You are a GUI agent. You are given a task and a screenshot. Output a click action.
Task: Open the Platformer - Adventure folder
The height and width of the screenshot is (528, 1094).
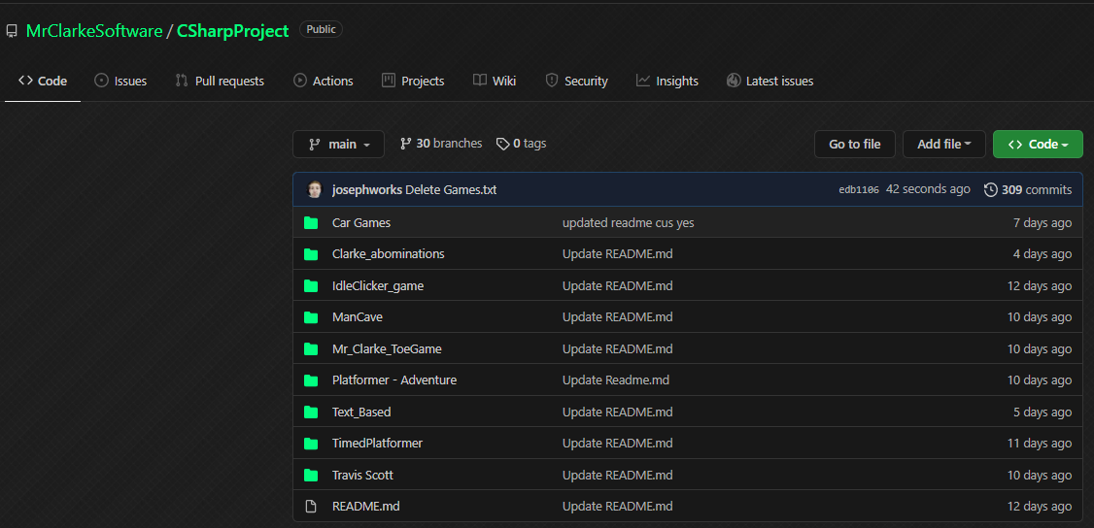click(394, 380)
